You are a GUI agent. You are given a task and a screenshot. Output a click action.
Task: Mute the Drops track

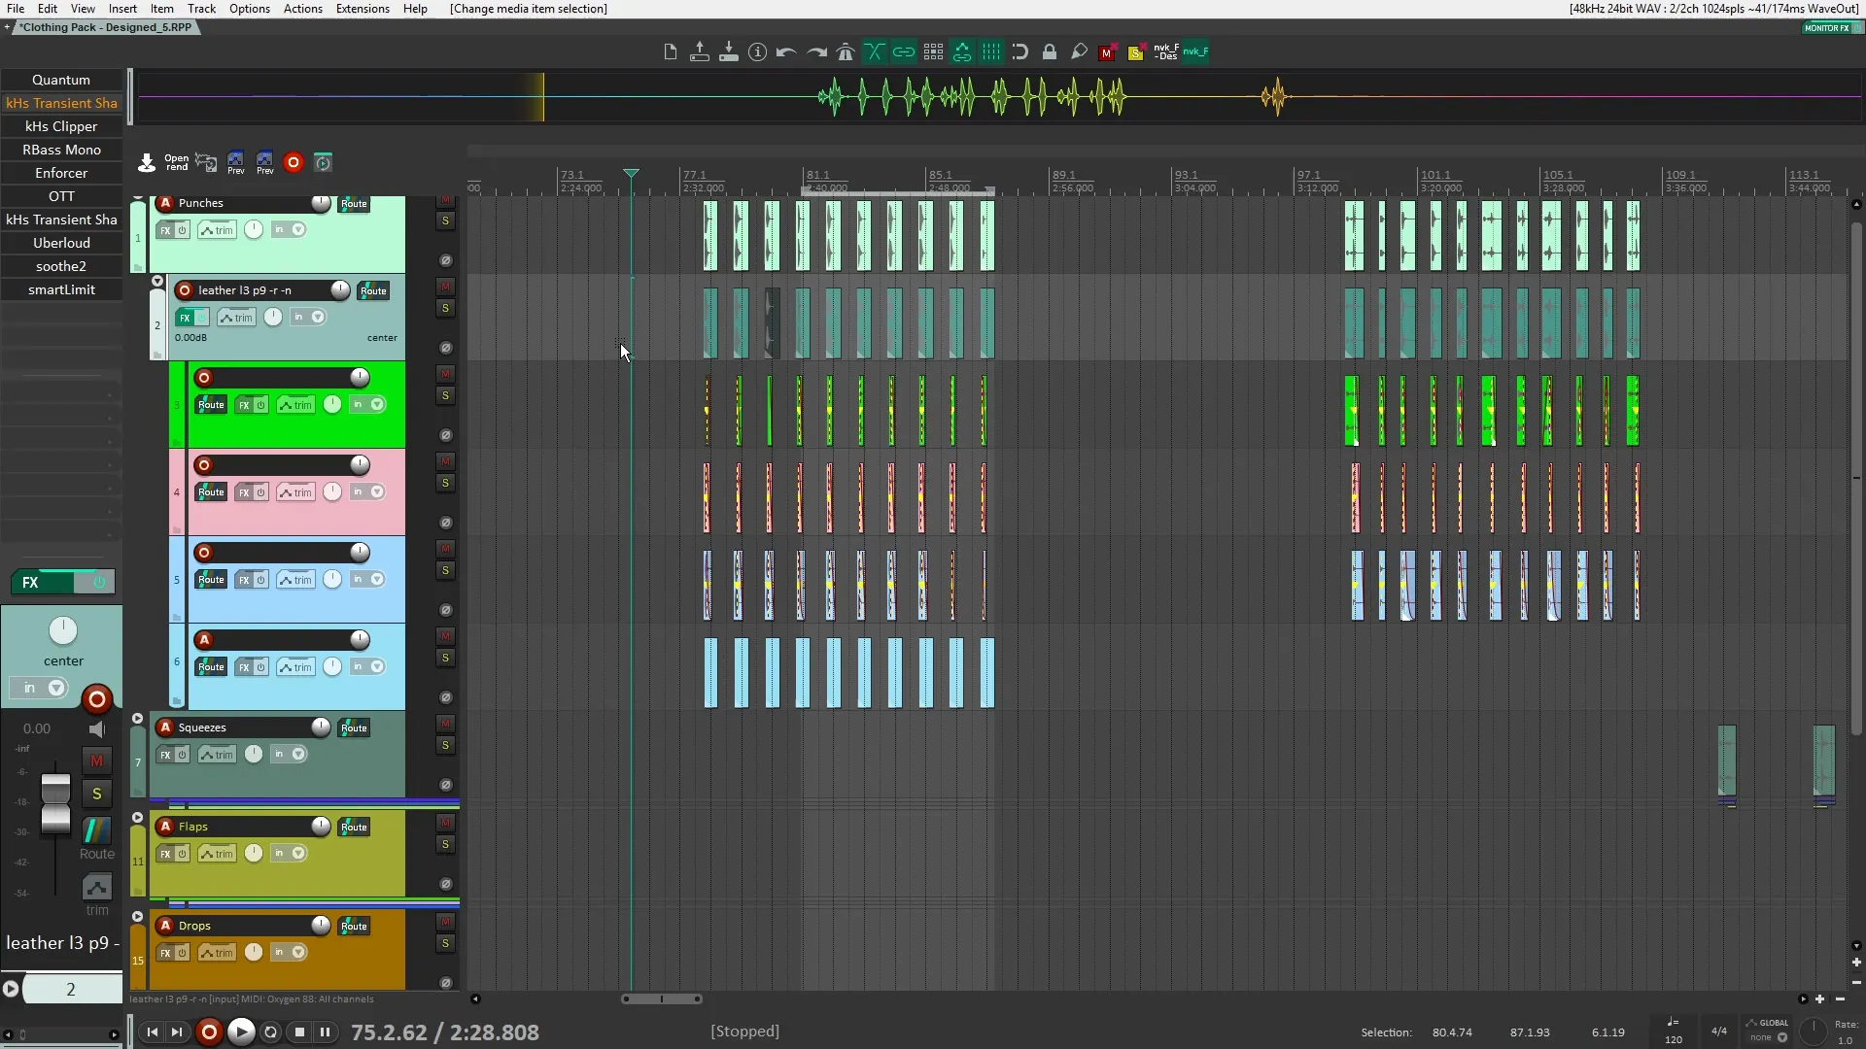tap(445, 922)
